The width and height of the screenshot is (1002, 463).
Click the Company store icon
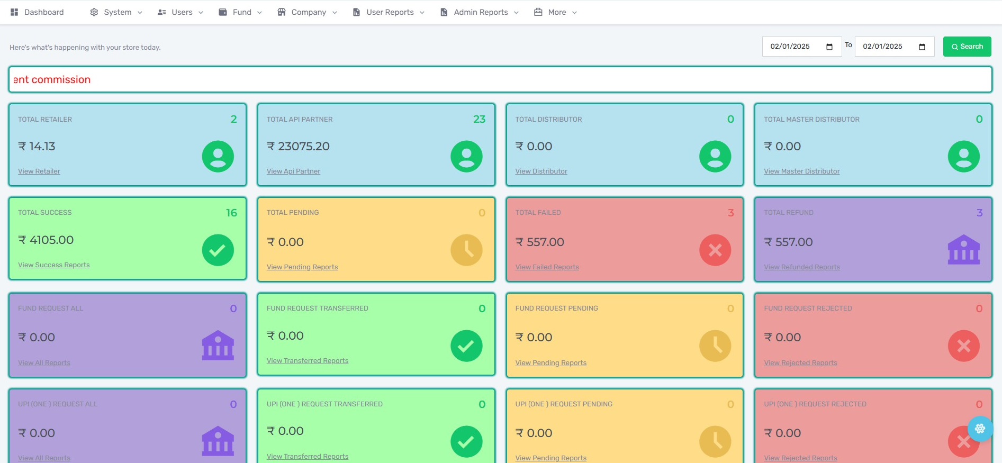point(282,12)
